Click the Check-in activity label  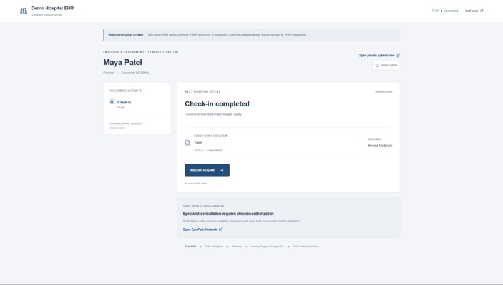click(124, 102)
